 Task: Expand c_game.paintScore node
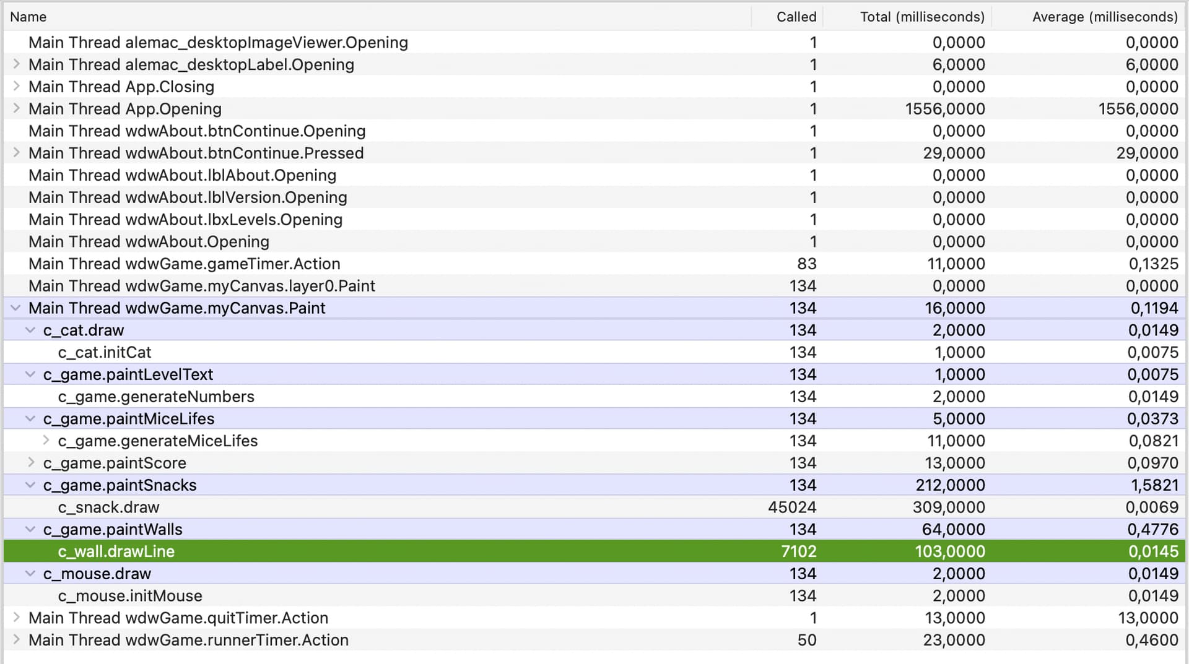click(31, 463)
